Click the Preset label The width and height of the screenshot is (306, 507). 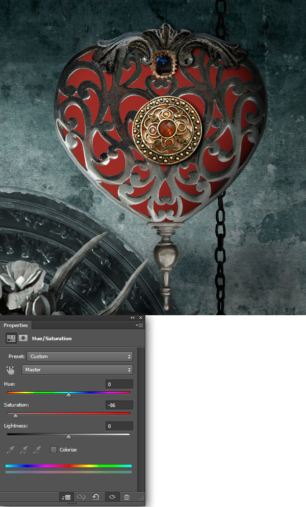click(x=16, y=357)
